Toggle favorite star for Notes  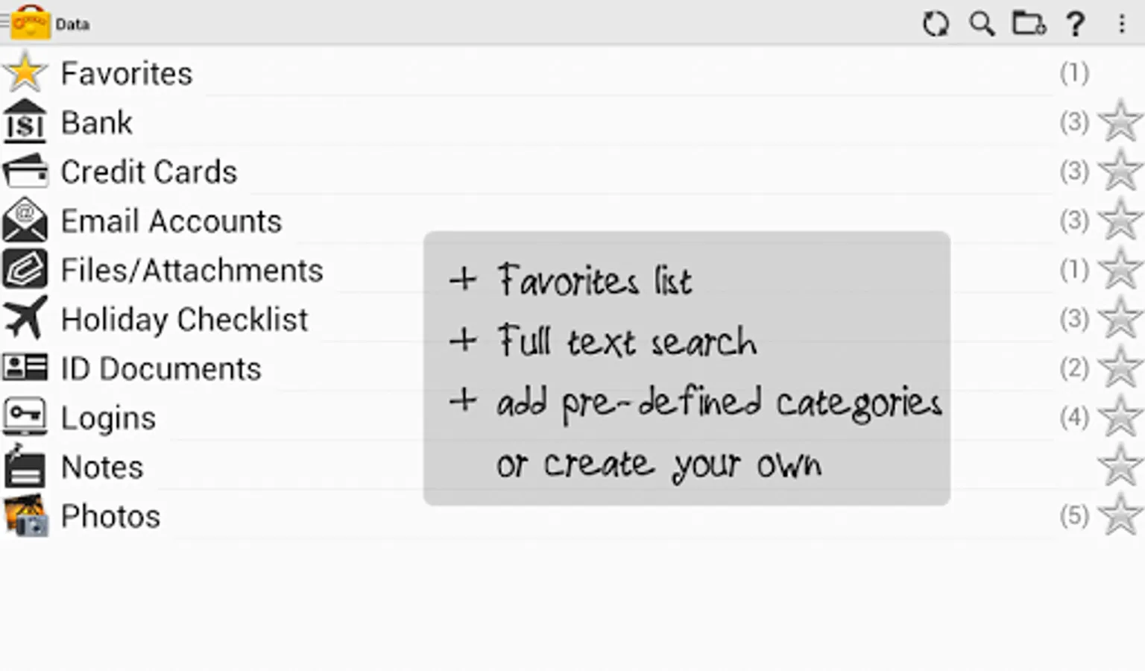click(1120, 466)
